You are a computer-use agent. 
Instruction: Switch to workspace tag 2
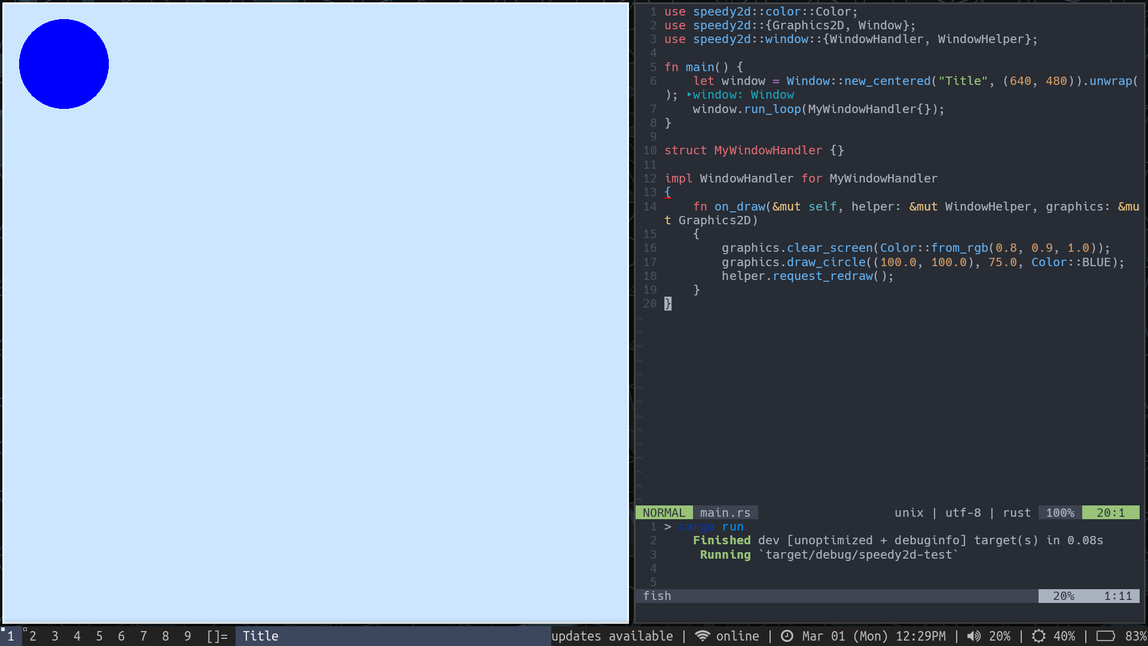33,636
